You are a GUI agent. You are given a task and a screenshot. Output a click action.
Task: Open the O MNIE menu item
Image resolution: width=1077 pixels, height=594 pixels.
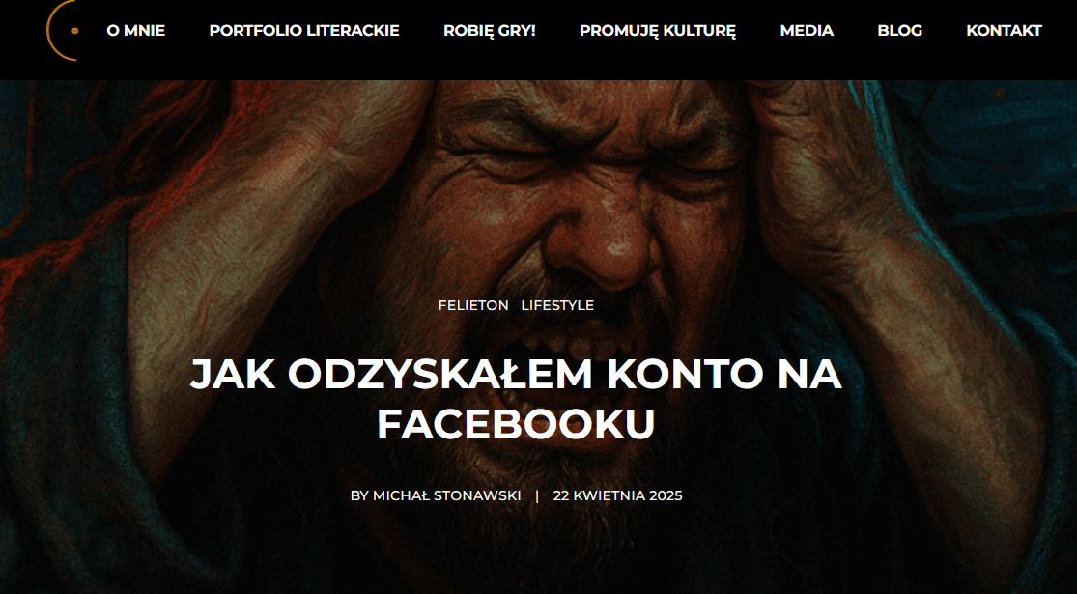(135, 30)
